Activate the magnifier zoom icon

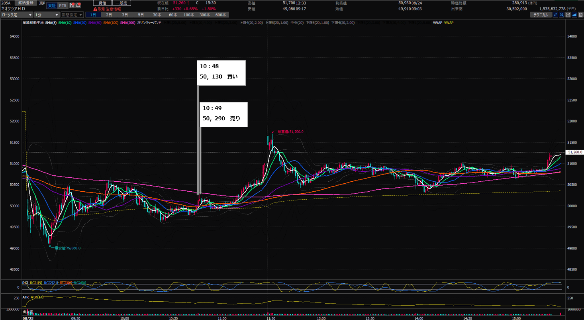pyautogui.click(x=562, y=15)
